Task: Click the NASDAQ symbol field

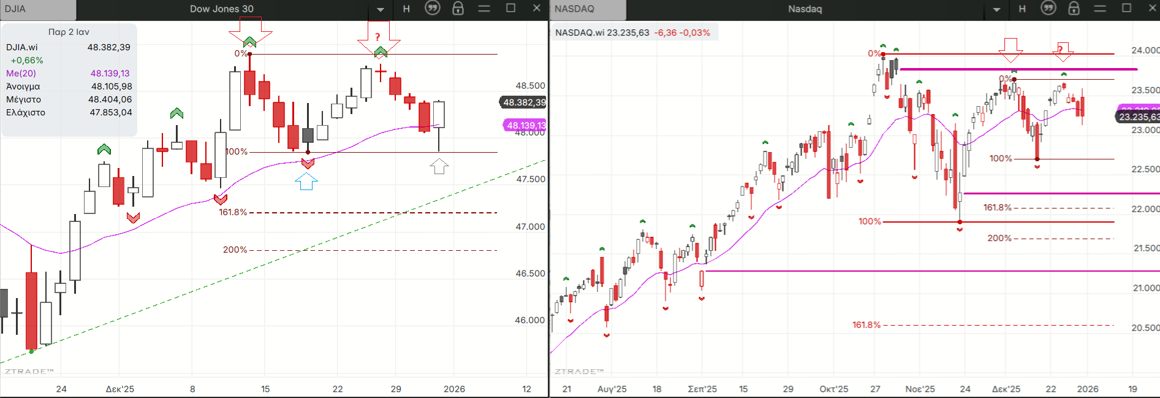Action: 587,9
